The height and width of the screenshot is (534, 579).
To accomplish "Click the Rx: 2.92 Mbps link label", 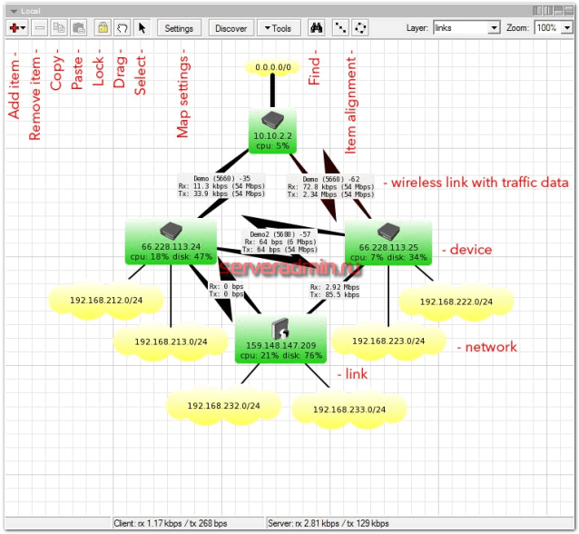I will coord(335,291).
